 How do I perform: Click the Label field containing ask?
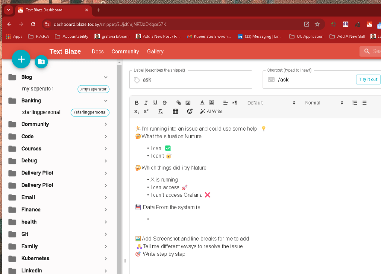point(191,80)
